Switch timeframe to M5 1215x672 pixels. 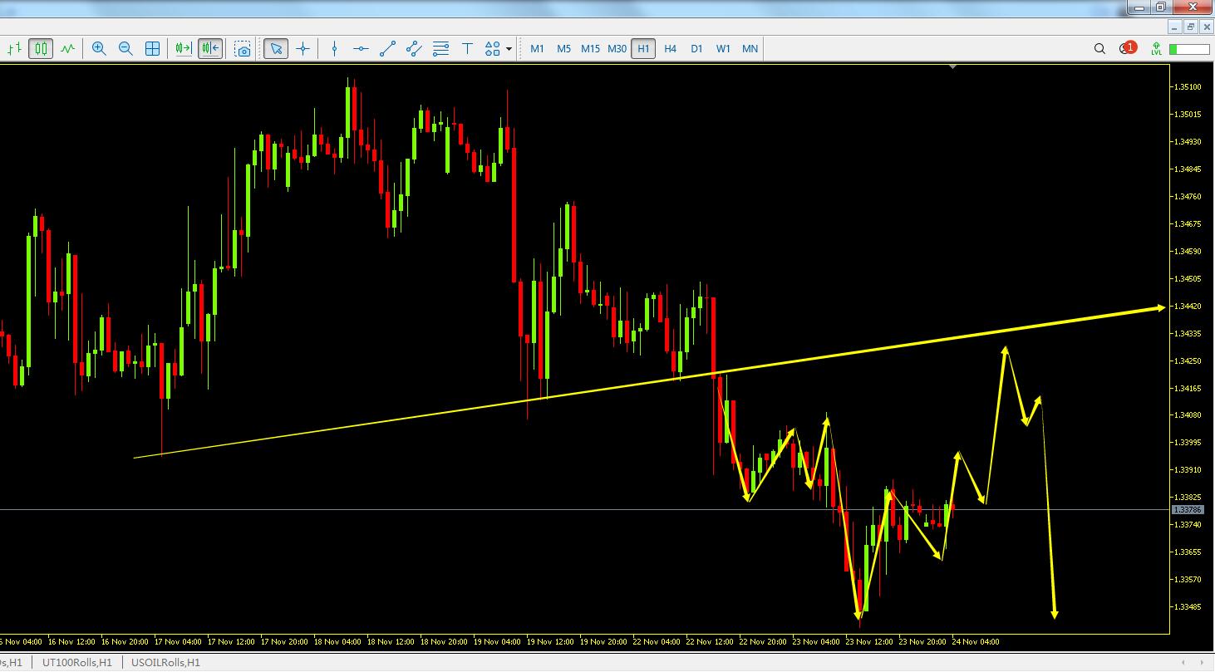[x=563, y=49]
